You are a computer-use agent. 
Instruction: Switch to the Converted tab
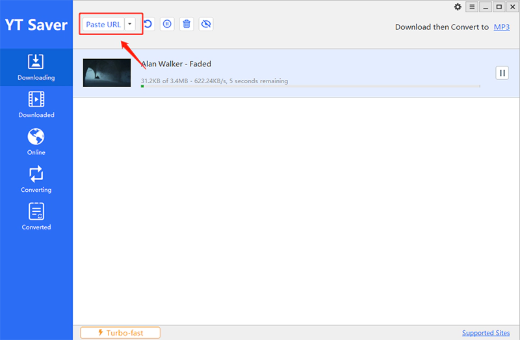pos(36,216)
